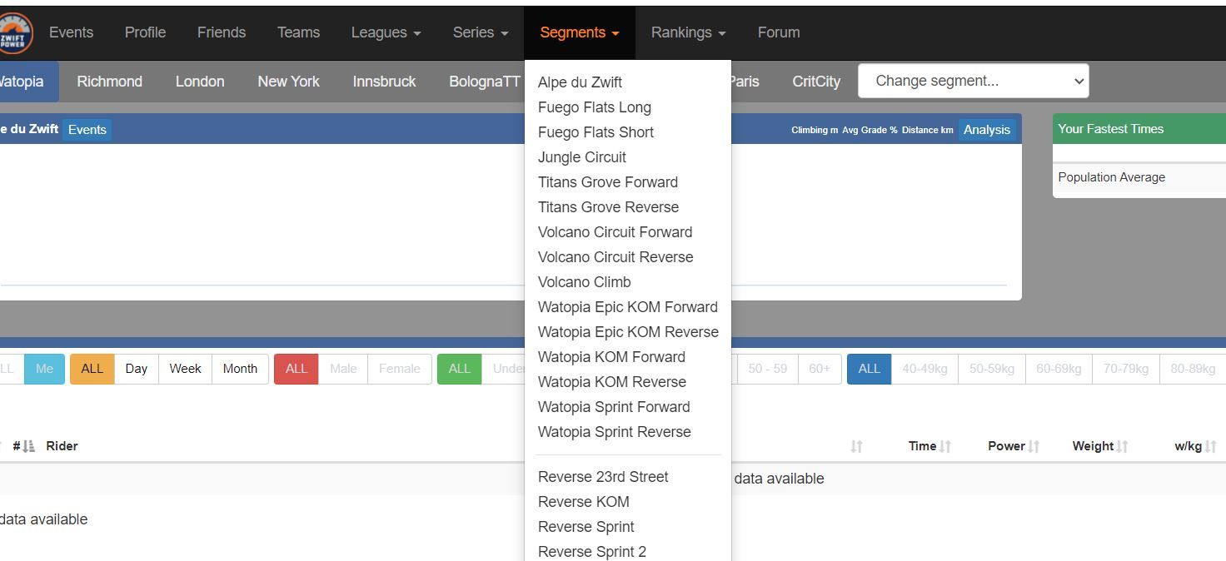Select the Week time period filter

pos(185,369)
